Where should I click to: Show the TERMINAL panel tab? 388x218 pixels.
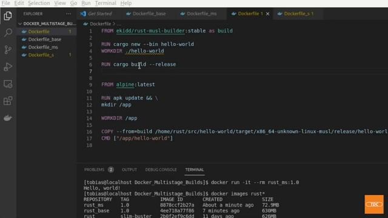[x=195, y=170]
